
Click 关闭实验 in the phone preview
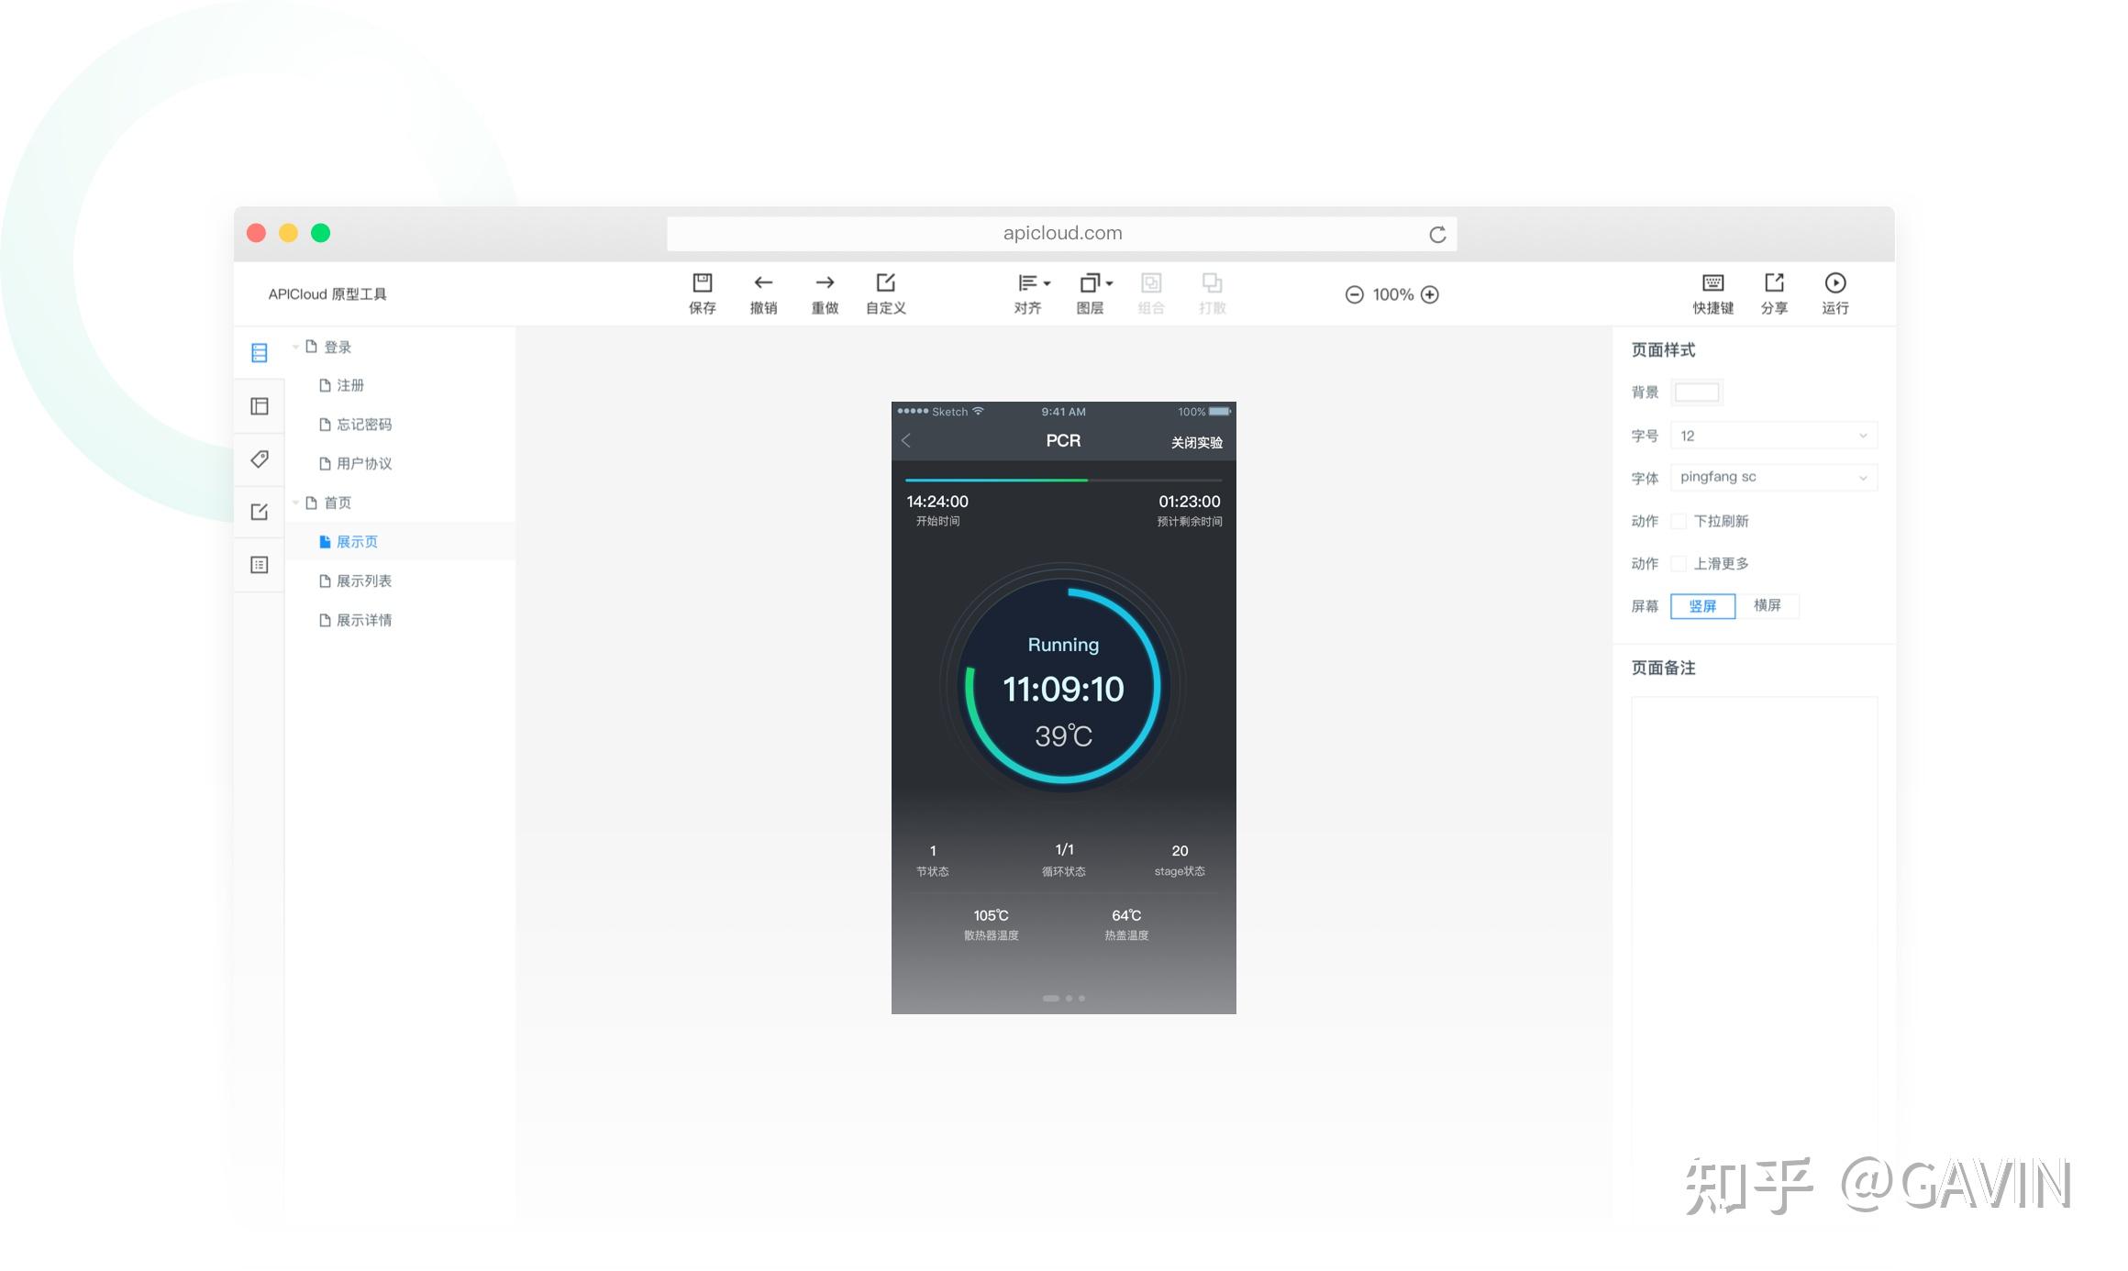[x=1196, y=442]
